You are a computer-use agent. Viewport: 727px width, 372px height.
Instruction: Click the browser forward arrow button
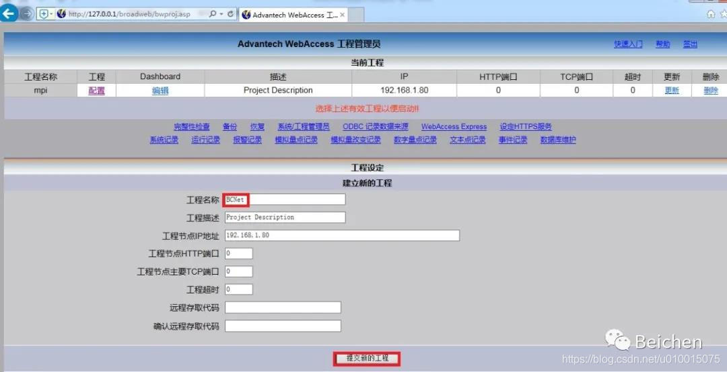coord(27,14)
